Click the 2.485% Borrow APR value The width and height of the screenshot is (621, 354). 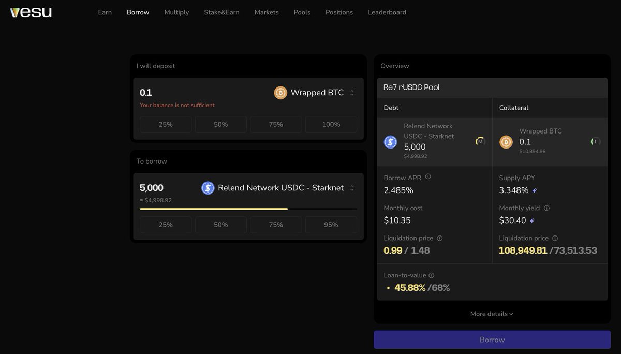398,190
